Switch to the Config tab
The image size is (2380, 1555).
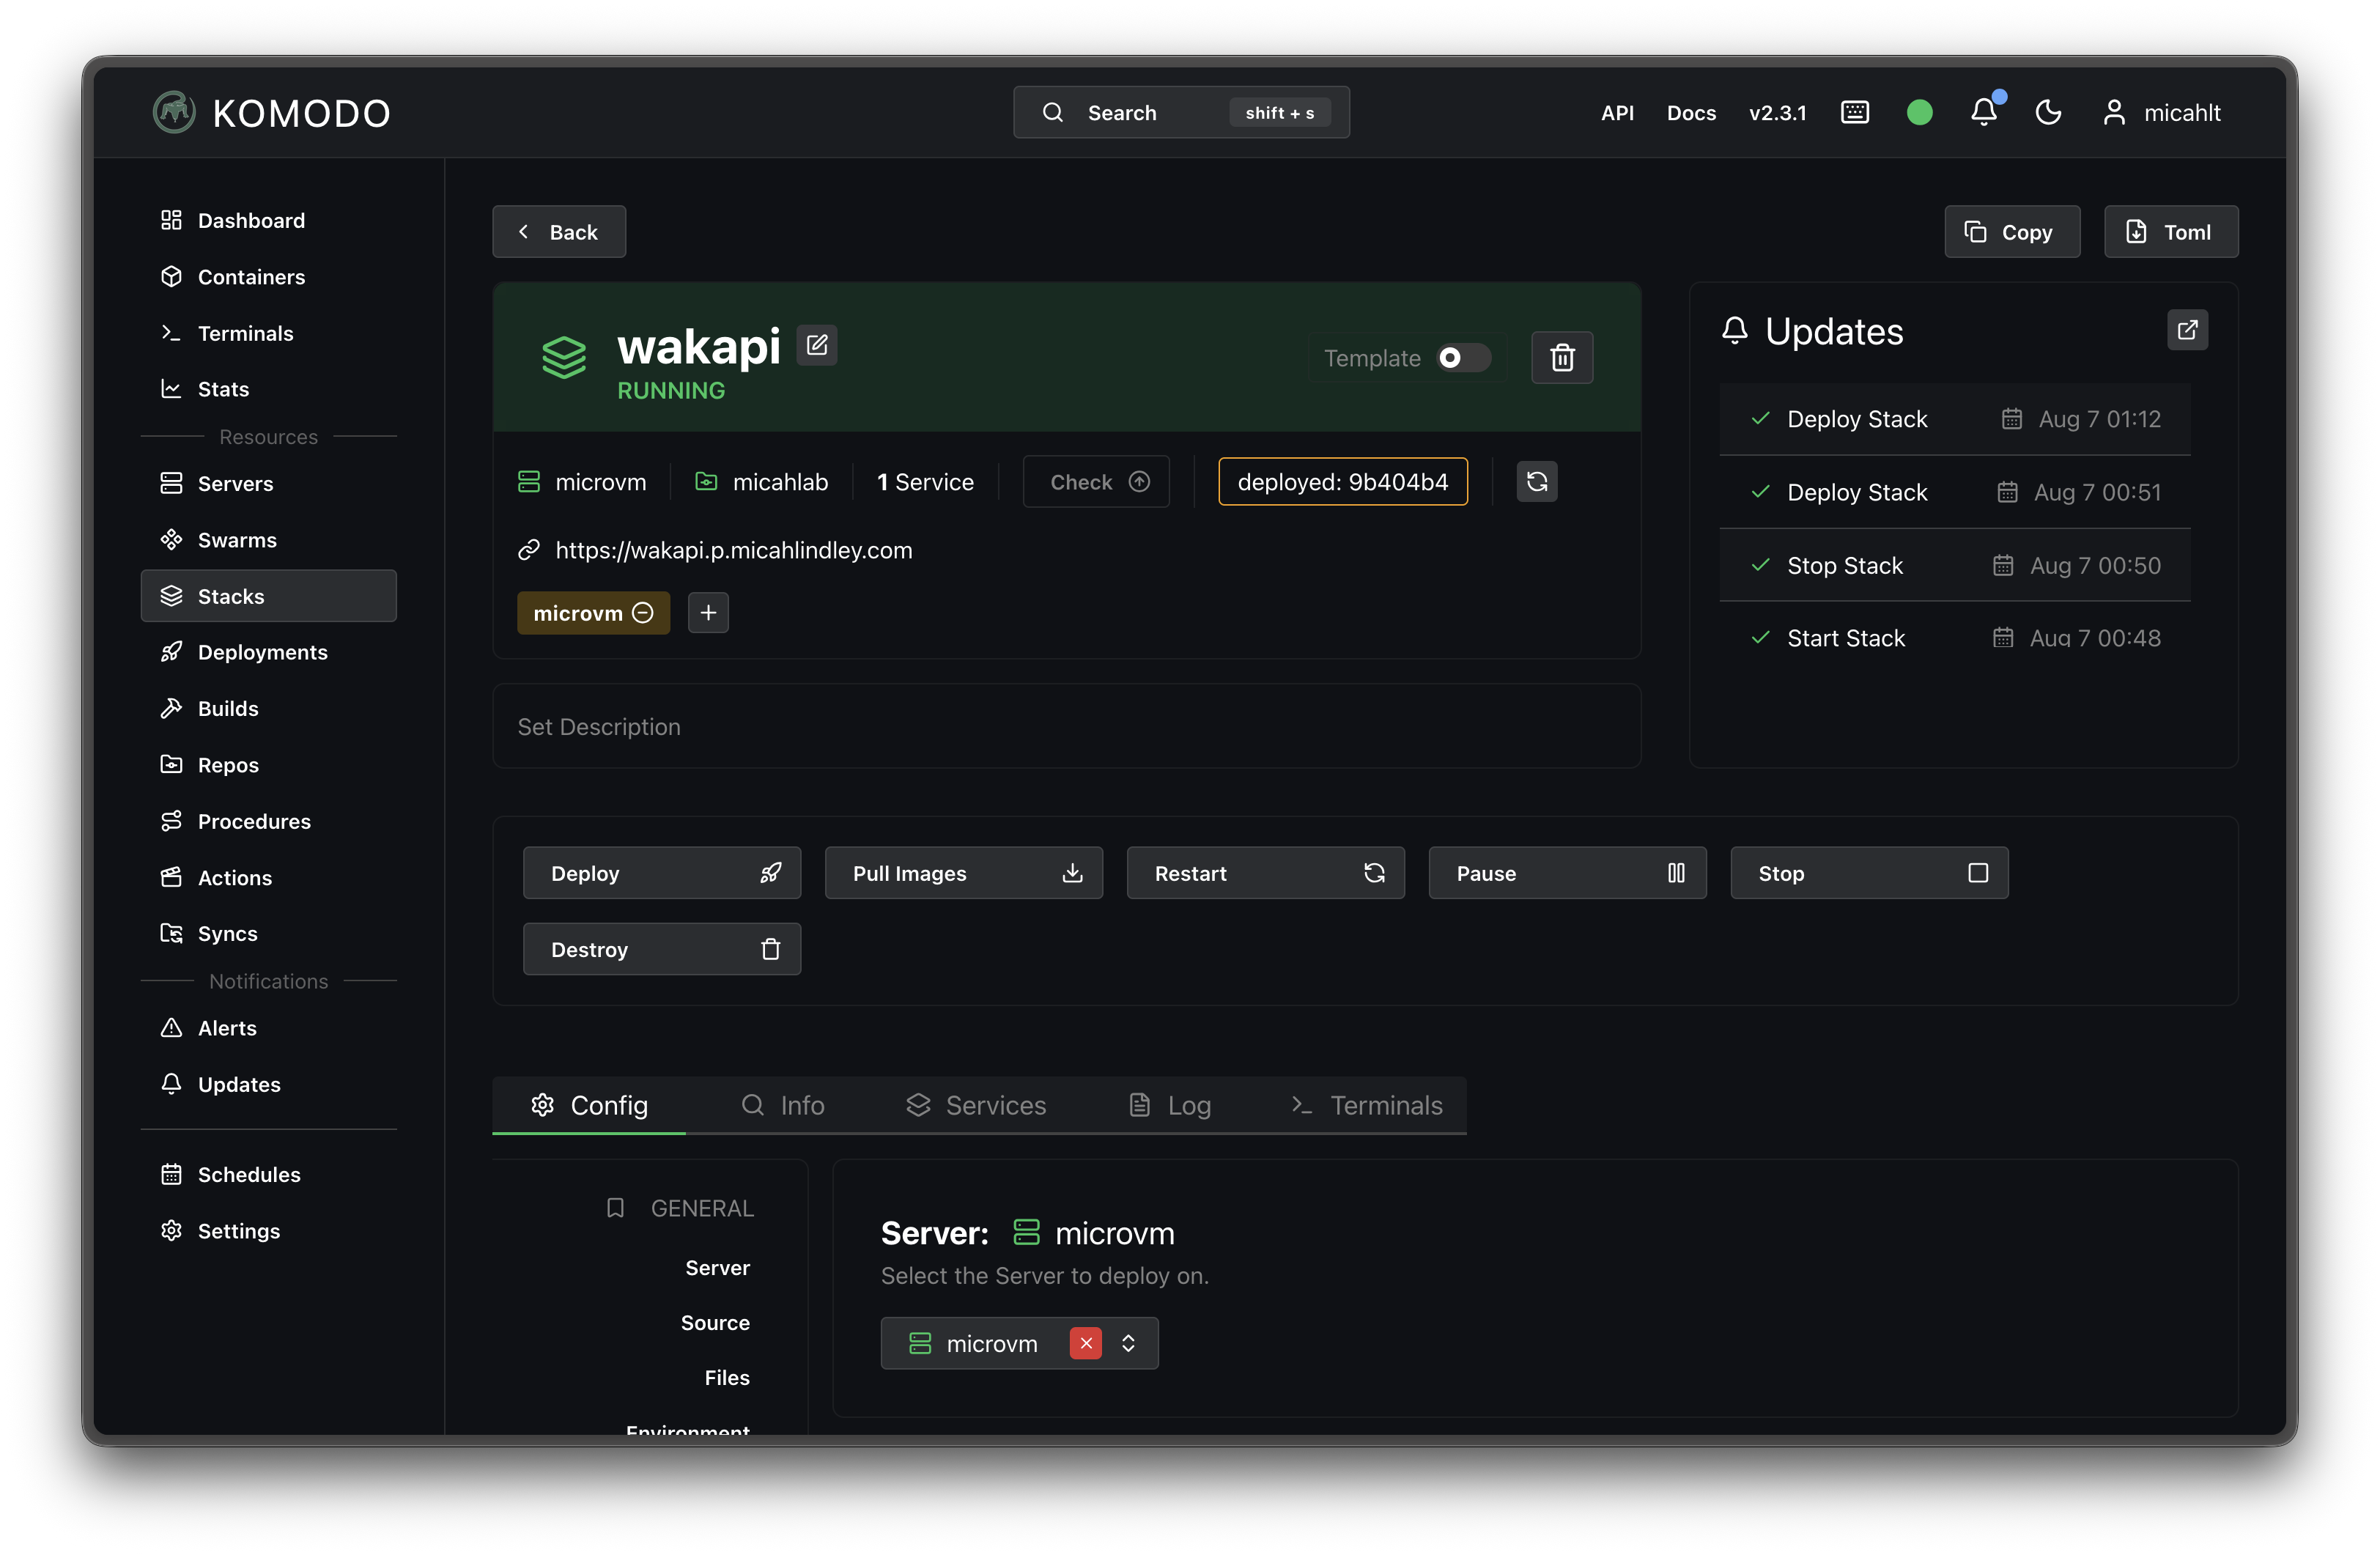[589, 1105]
